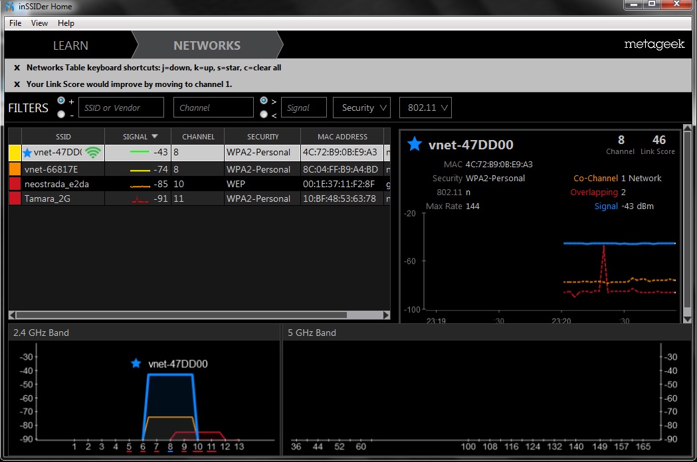The width and height of the screenshot is (697, 462).
Task: Click the Signal -43 dBm label
Action: [624, 206]
